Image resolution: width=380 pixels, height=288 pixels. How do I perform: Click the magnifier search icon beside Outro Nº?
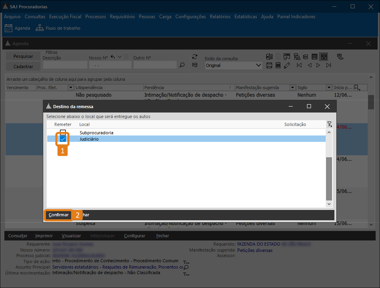(182, 65)
